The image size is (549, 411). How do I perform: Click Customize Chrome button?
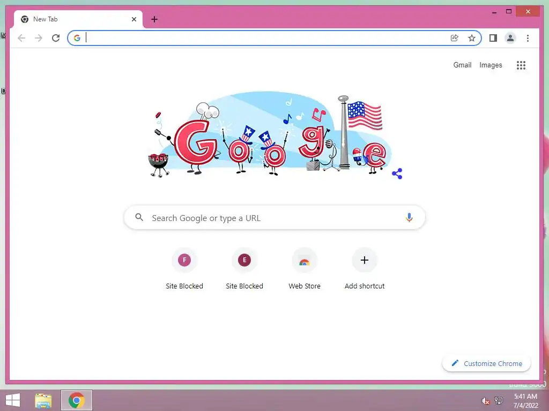click(486, 363)
